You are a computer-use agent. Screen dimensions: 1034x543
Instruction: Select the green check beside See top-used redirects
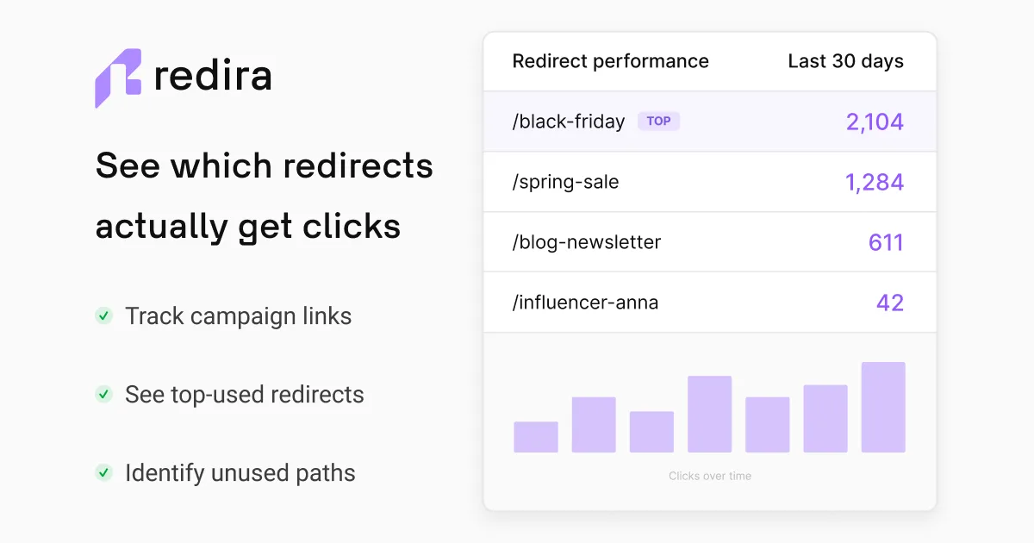103,395
